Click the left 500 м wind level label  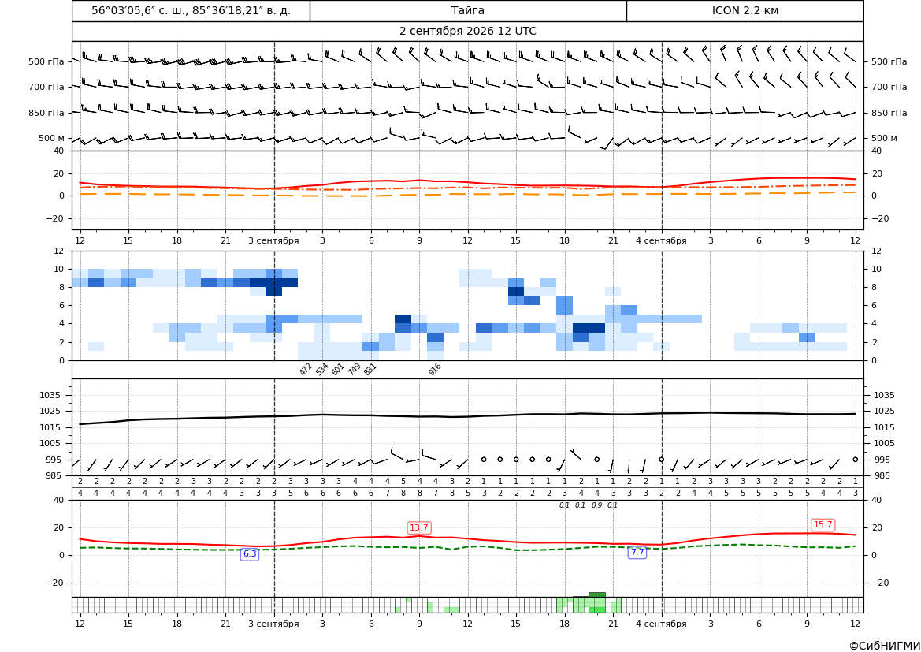tap(52, 138)
